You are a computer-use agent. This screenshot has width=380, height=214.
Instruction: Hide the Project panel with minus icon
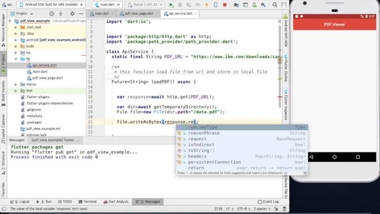click(x=81, y=14)
